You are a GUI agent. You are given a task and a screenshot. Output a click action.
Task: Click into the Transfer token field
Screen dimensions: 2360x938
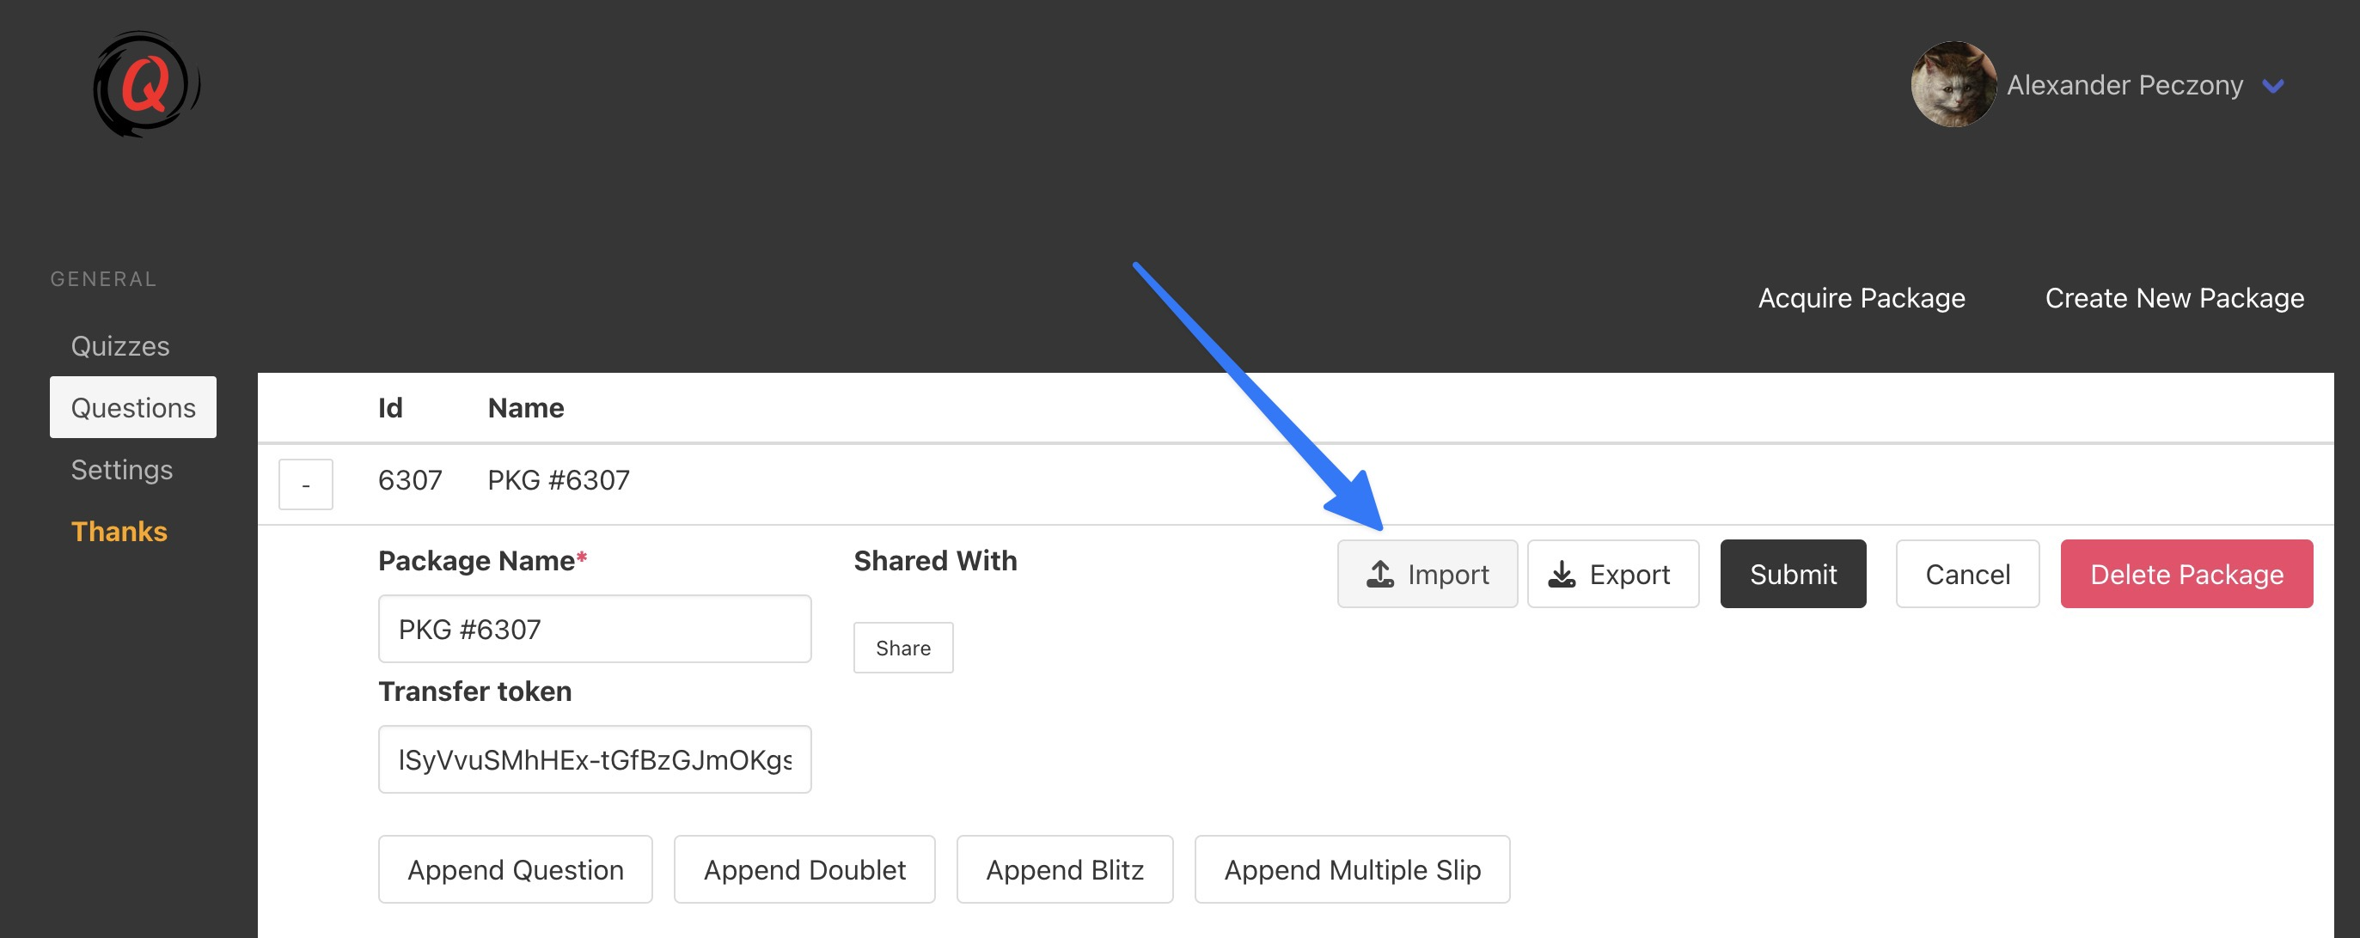coord(594,759)
